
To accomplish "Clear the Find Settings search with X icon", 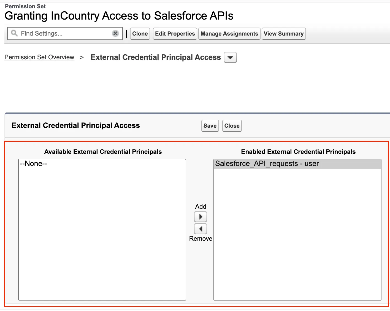I will tap(115, 33).
